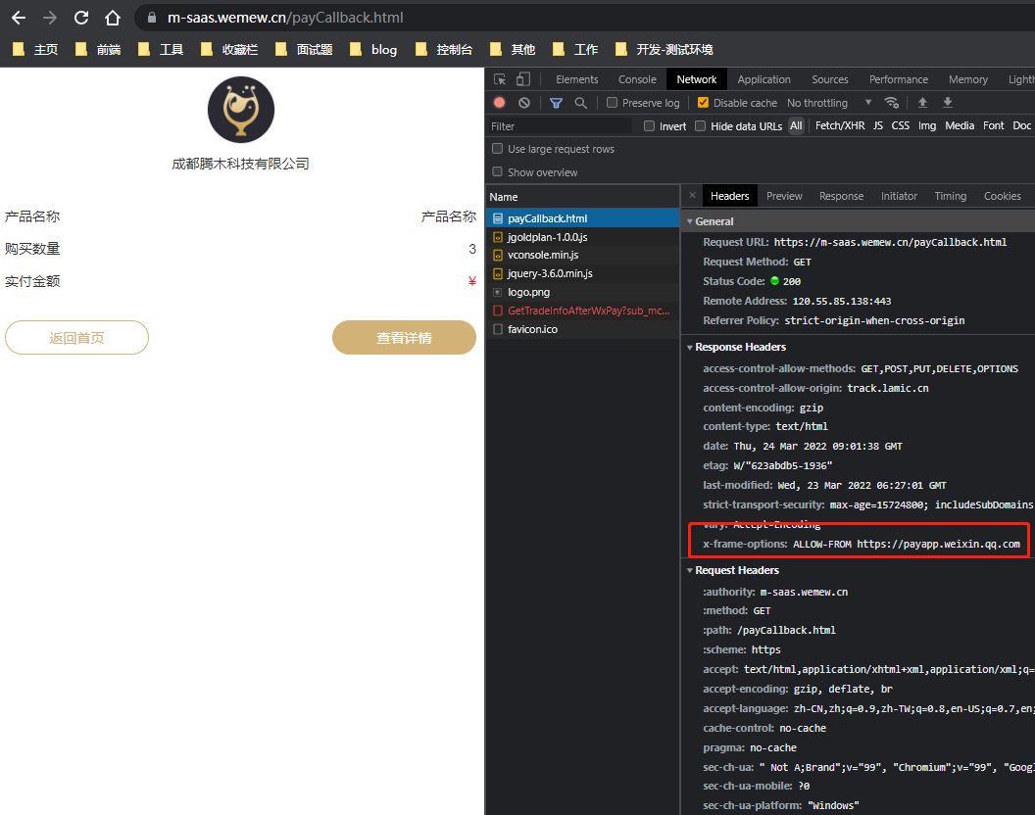The image size is (1035, 815).
Task: Open the Response tab of request
Action: pyautogui.click(x=841, y=196)
